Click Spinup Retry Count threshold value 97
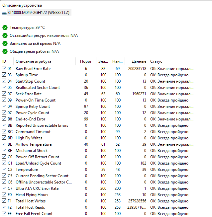This screenshot has height=217, width=212. pos(86,107)
